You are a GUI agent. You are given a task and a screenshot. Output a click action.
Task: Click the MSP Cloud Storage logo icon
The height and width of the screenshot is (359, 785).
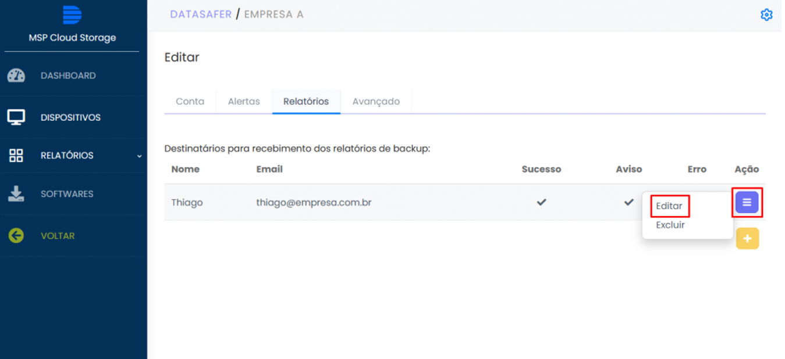72,15
